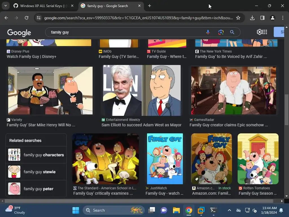289x217 pixels.
Task: Open IMDb Family Guy TV Series result
Action: point(119,57)
